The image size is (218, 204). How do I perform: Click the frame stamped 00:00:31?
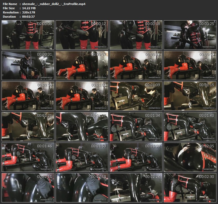coord(28,66)
